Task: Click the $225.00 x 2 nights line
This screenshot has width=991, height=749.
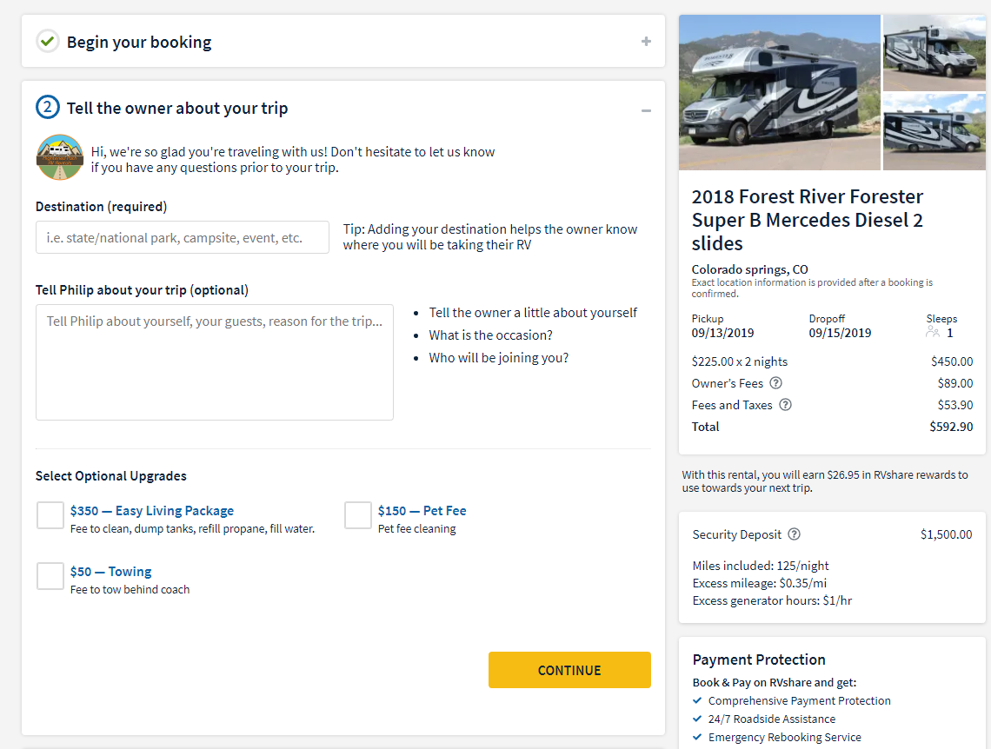Action: coord(833,361)
